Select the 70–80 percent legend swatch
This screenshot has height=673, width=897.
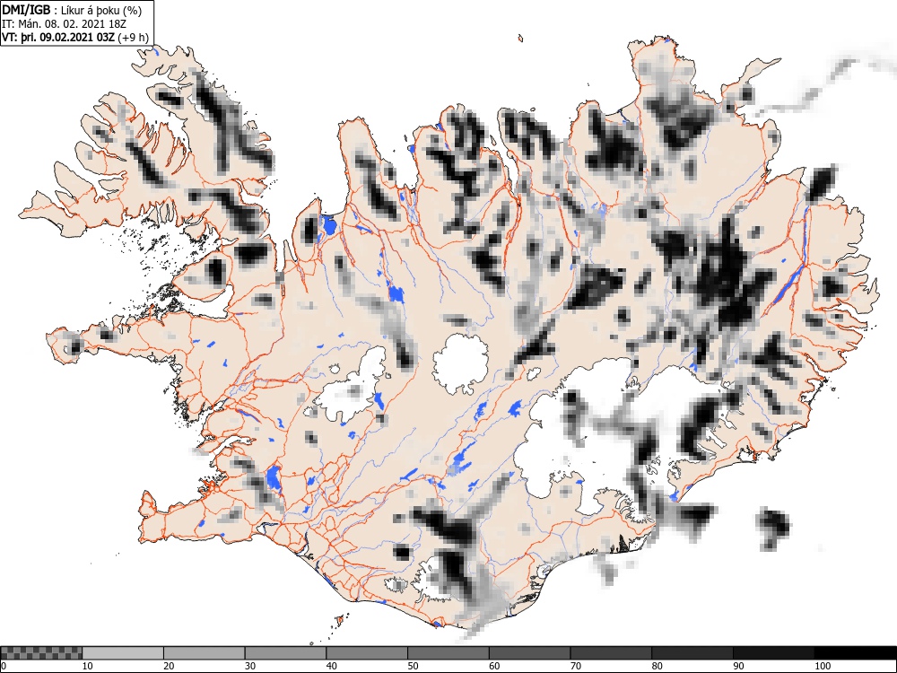[x=611, y=653]
